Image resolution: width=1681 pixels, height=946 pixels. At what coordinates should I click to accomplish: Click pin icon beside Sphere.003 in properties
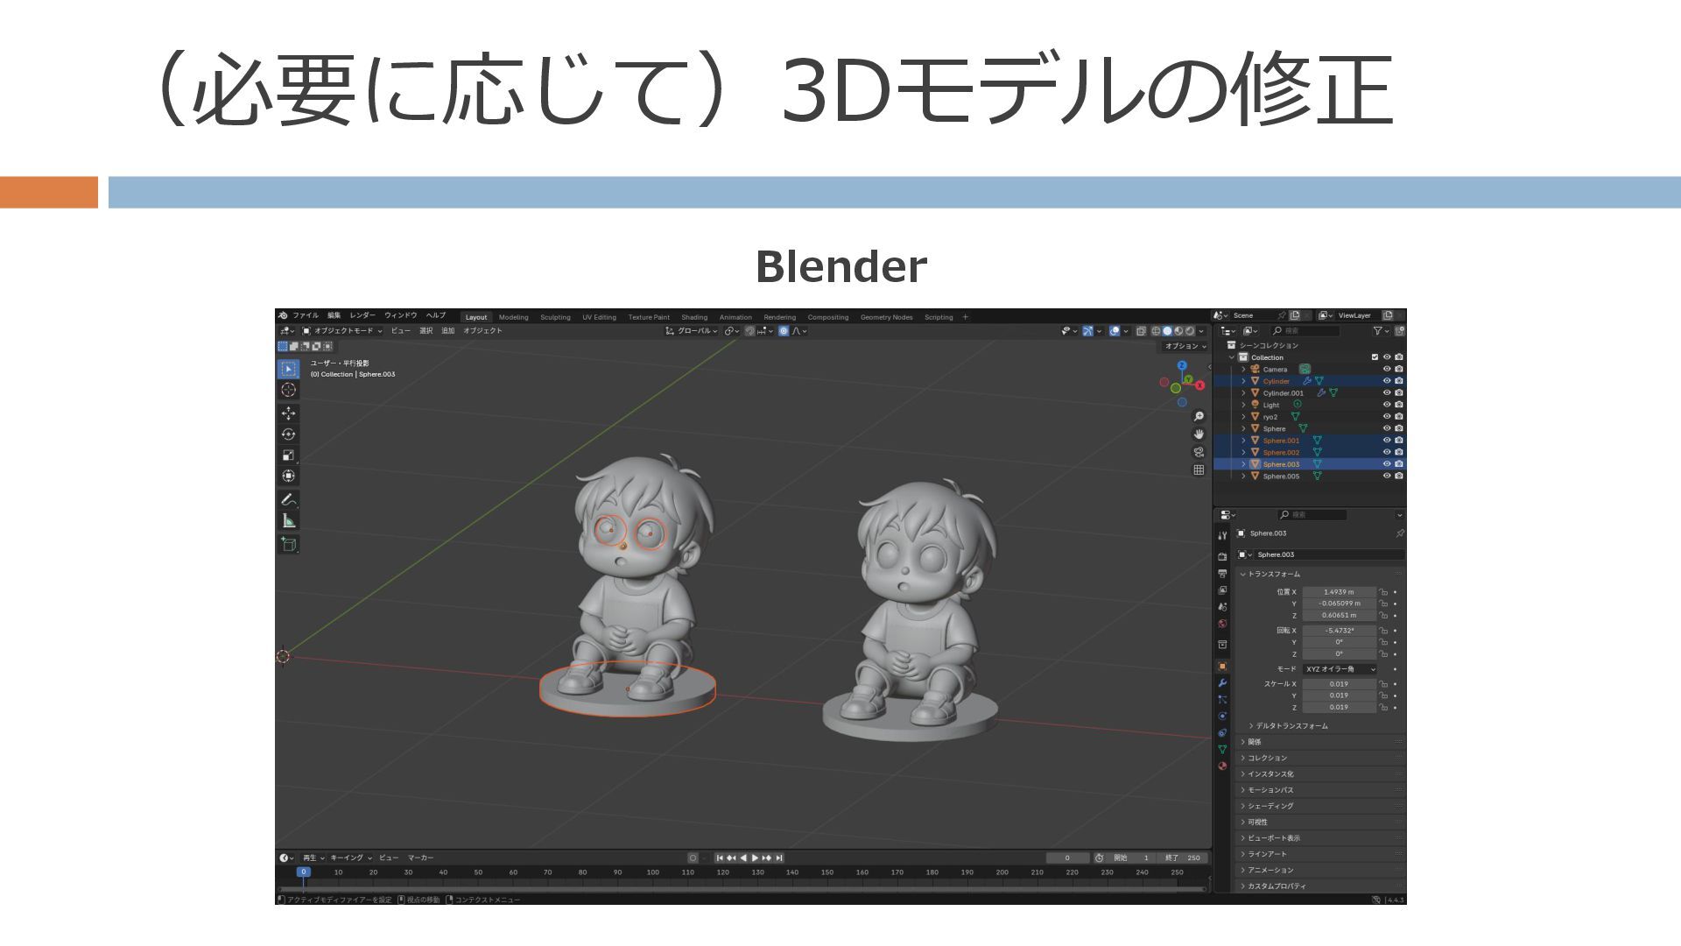click(1399, 533)
